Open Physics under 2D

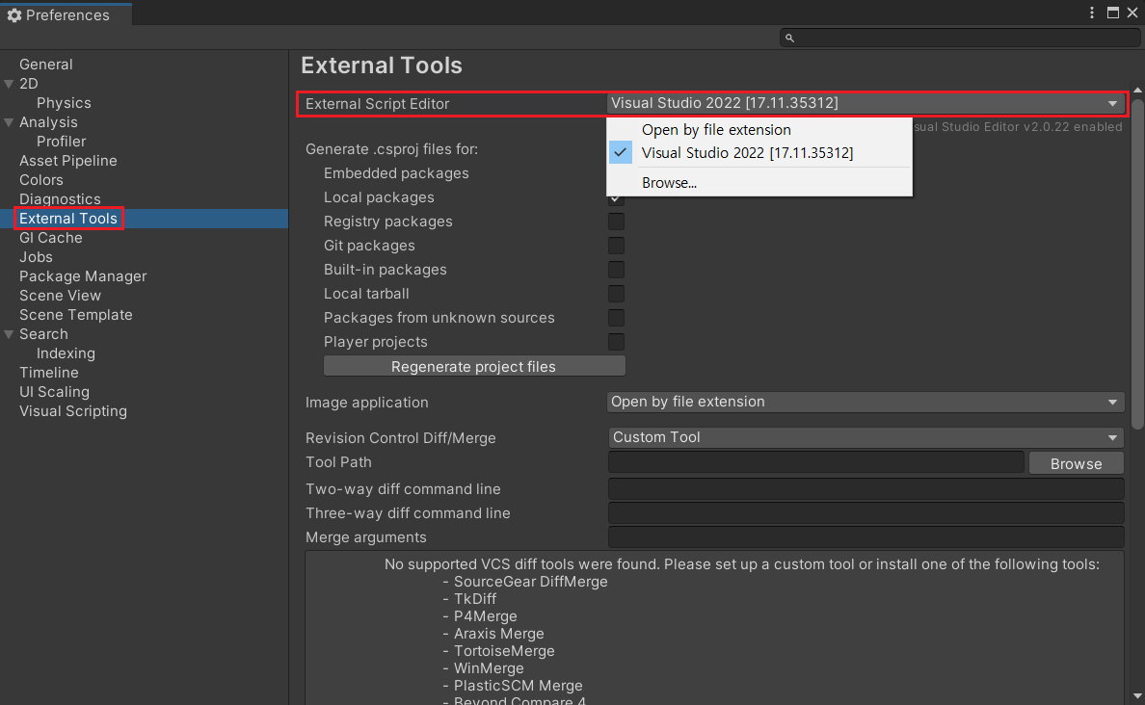[64, 103]
